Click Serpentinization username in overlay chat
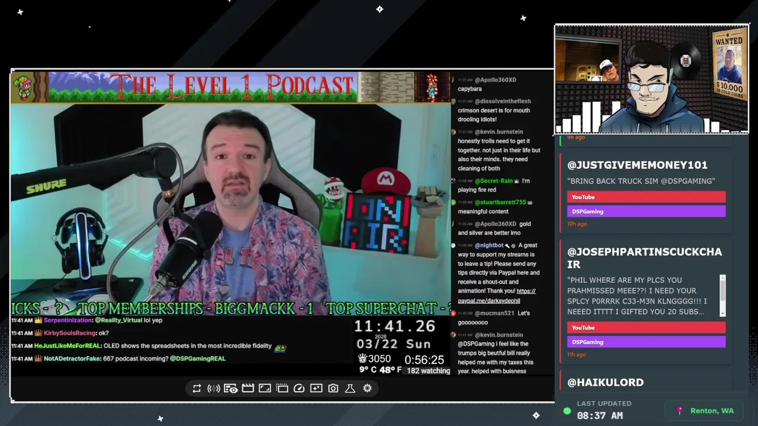The width and height of the screenshot is (758, 426). (68, 320)
